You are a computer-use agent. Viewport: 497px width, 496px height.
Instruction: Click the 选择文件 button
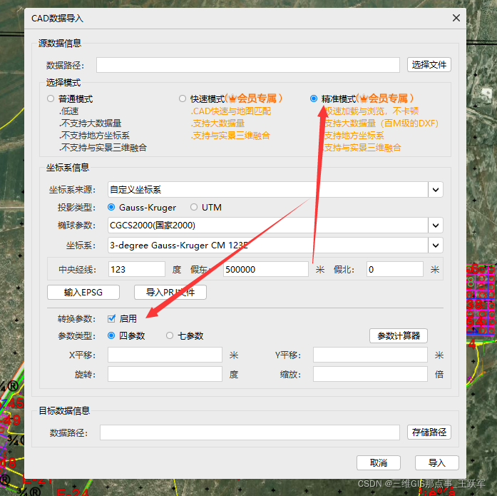429,65
